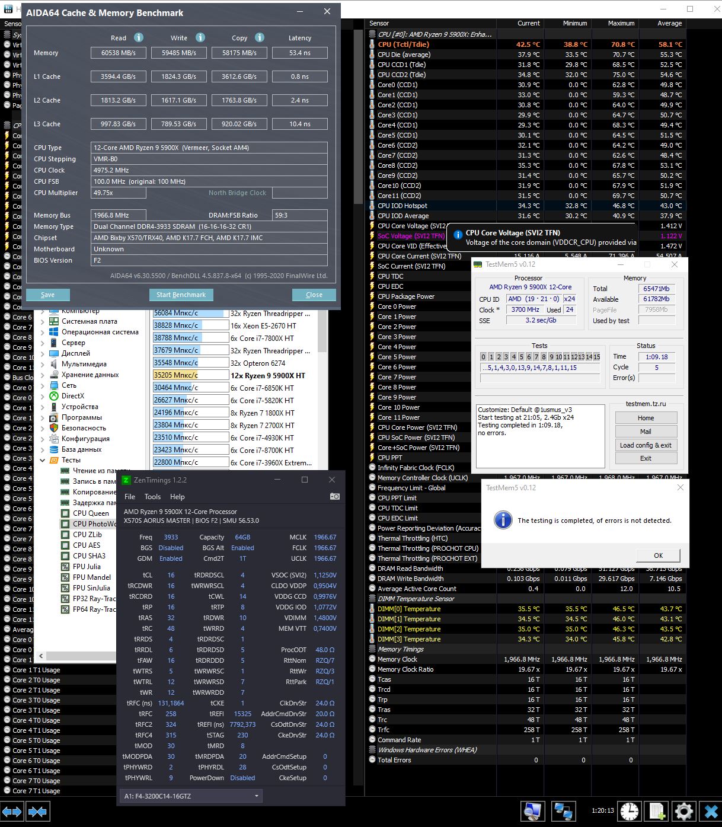Expand Конфигурация tree node
Screen dimensions: 722x827
42,439
